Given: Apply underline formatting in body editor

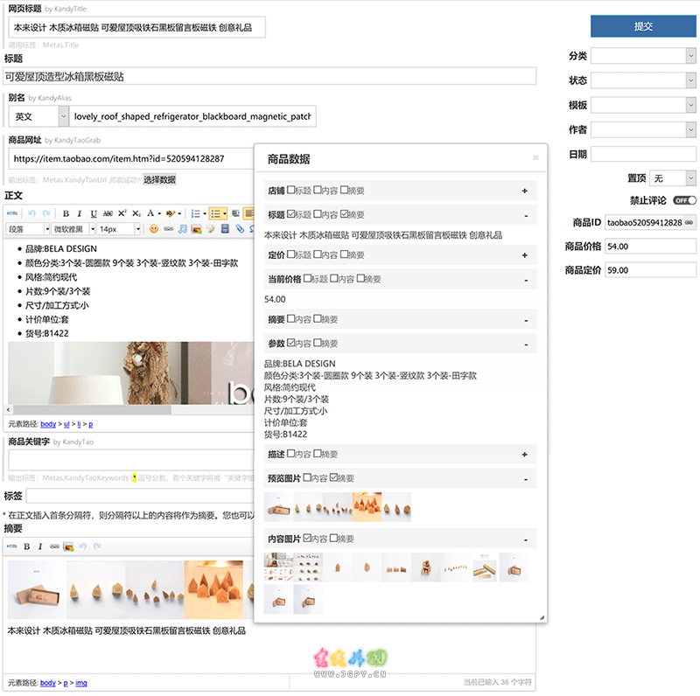Looking at the screenshot, I should (x=94, y=213).
